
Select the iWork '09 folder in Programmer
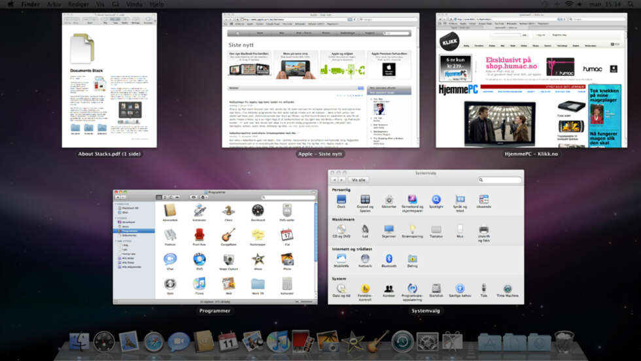click(x=258, y=286)
